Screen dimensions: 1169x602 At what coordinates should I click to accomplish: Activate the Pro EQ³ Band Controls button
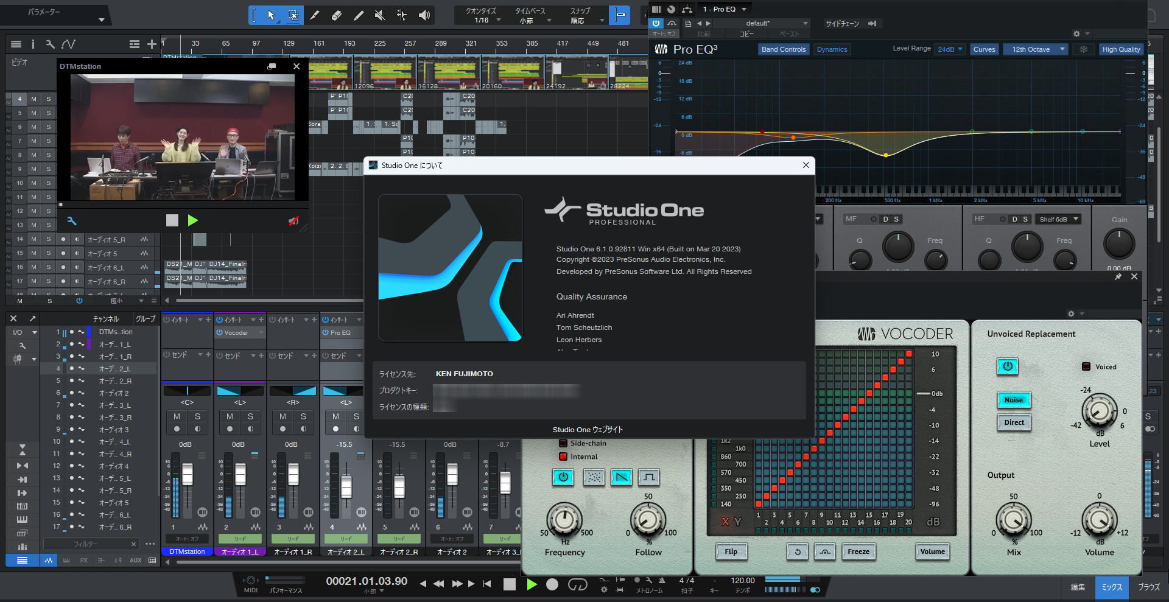click(x=784, y=49)
